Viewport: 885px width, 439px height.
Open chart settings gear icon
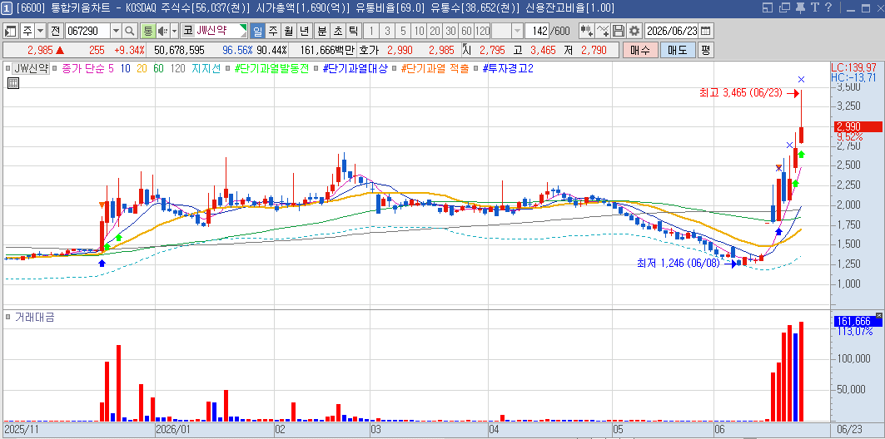click(x=634, y=31)
